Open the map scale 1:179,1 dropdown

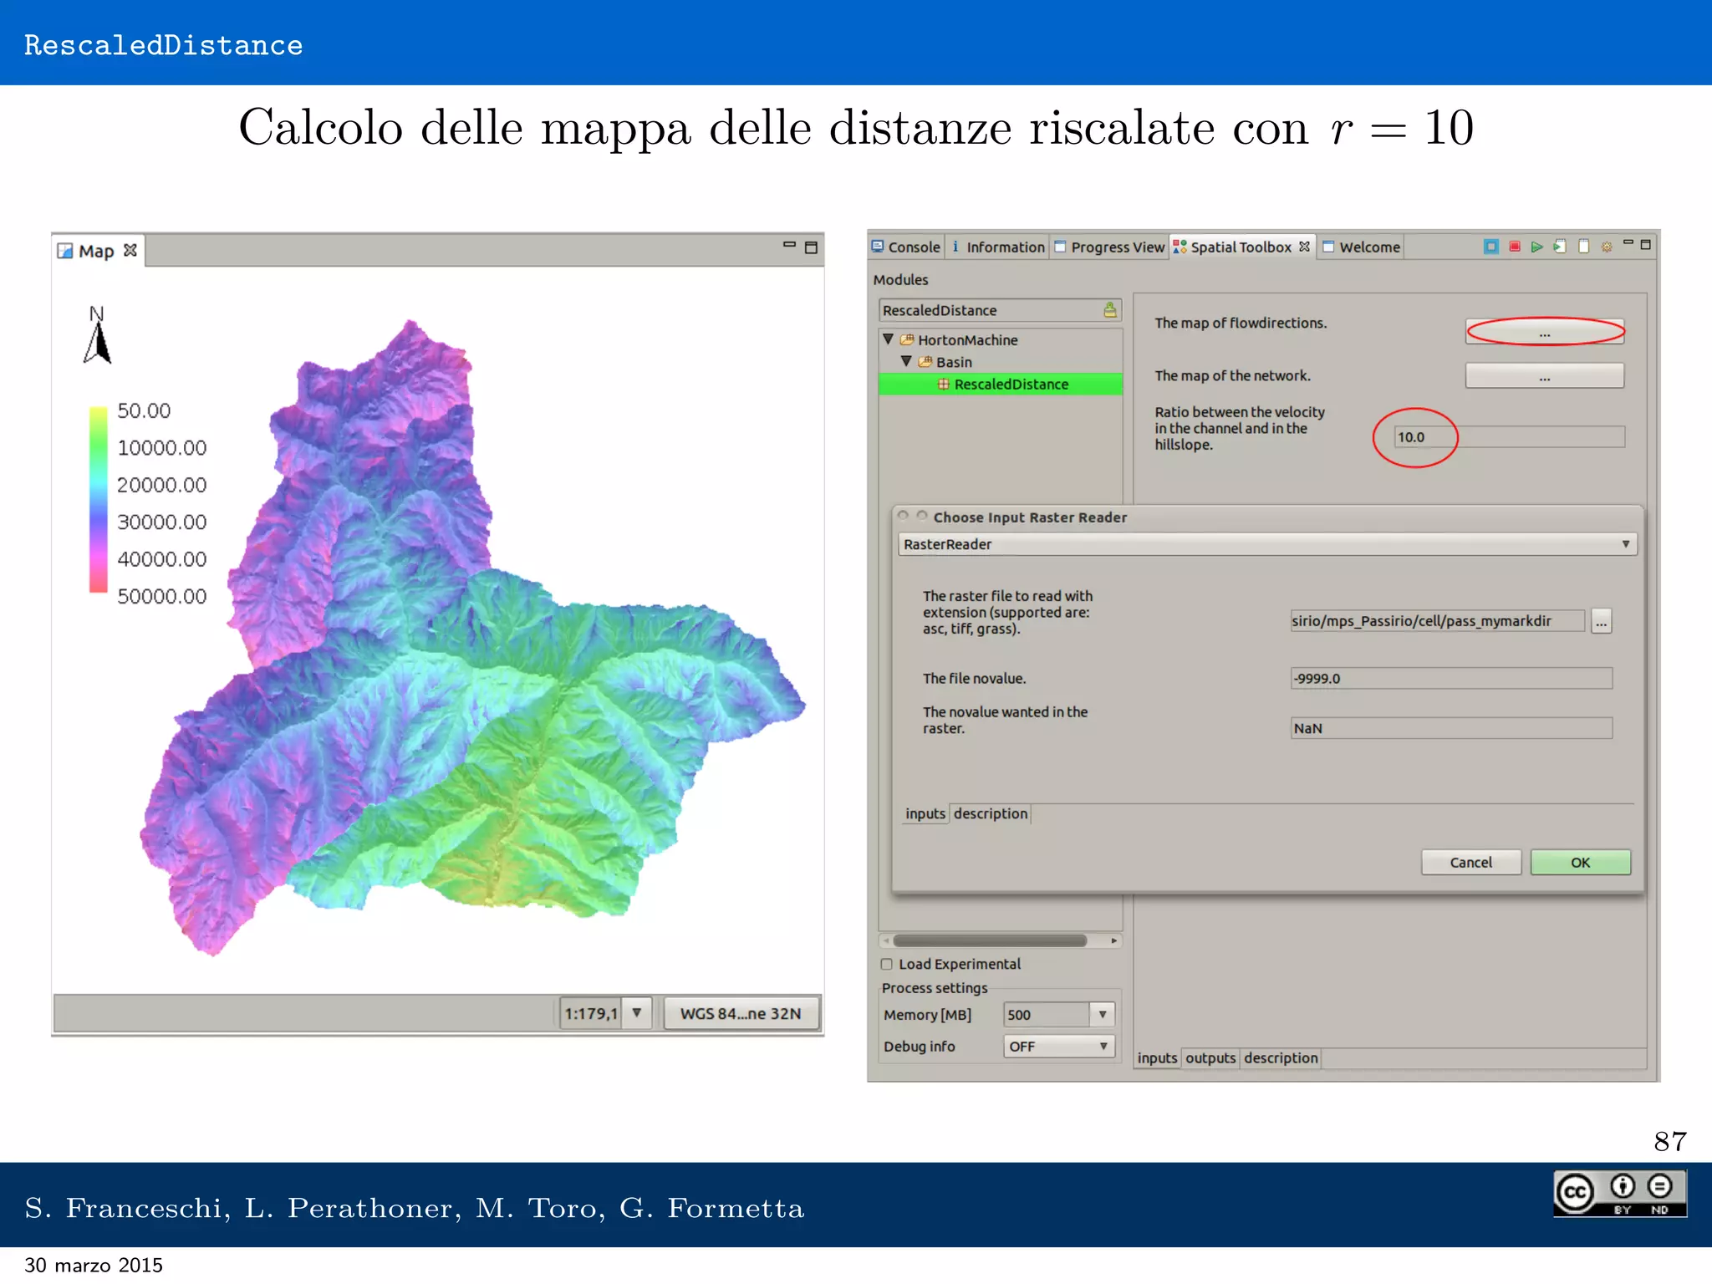[x=637, y=1013]
